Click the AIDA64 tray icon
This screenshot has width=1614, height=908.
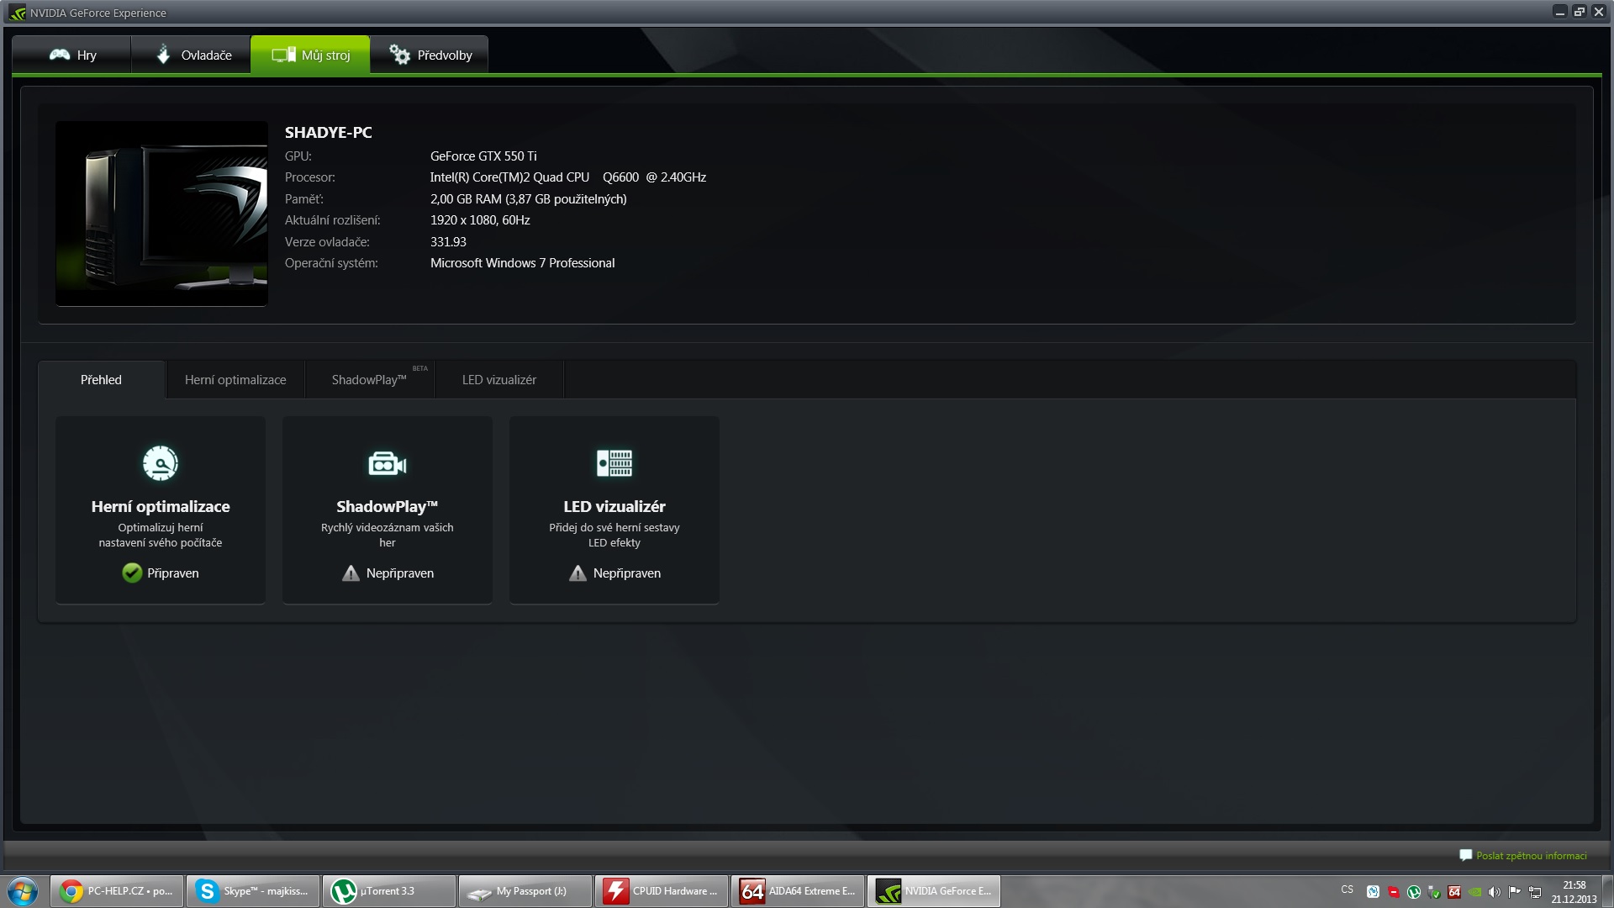tap(1454, 892)
